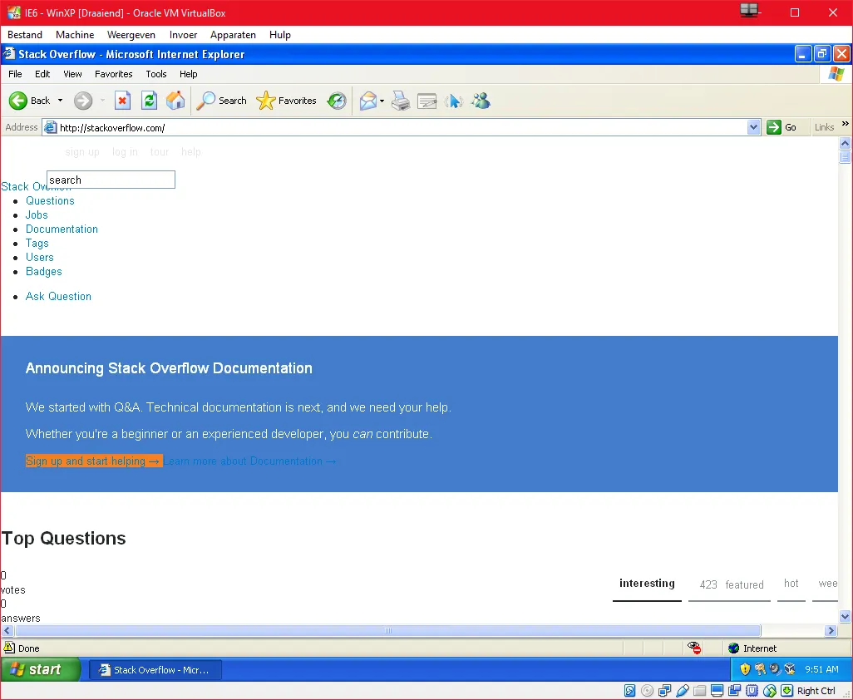Screen dimensions: 853x700
Task: Open the Jobs link
Action: point(37,214)
